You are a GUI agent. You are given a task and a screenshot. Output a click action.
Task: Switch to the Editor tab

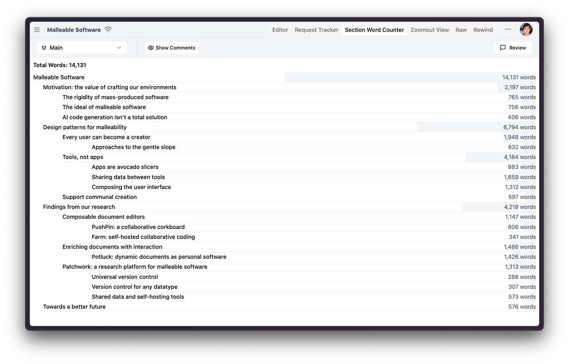[x=280, y=30]
